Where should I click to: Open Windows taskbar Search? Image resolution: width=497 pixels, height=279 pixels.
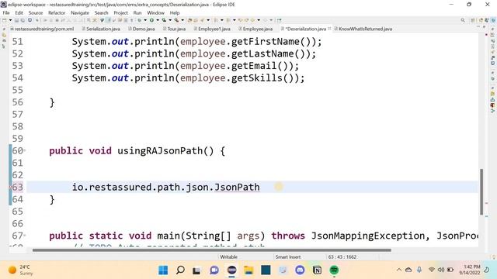pos(180,270)
